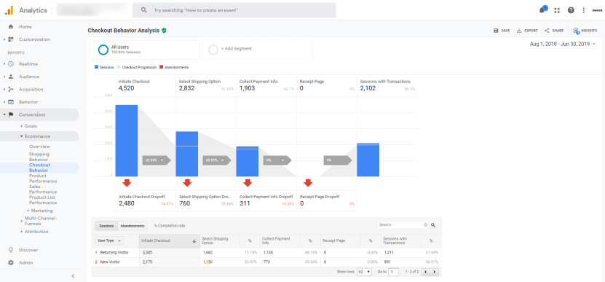Open the User Type dimension dropdown
This screenshot has height=282, width=605.
(108, 240)
